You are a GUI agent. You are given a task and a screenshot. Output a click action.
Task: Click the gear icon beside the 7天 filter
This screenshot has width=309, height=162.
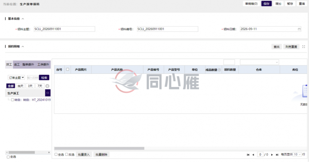47,86
